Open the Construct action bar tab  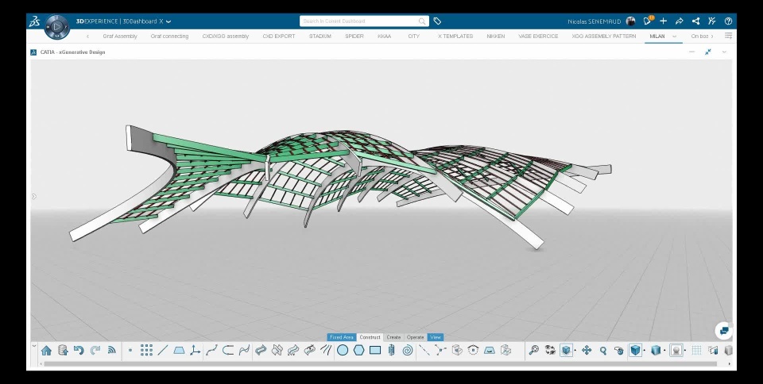(x=370, y=337)
